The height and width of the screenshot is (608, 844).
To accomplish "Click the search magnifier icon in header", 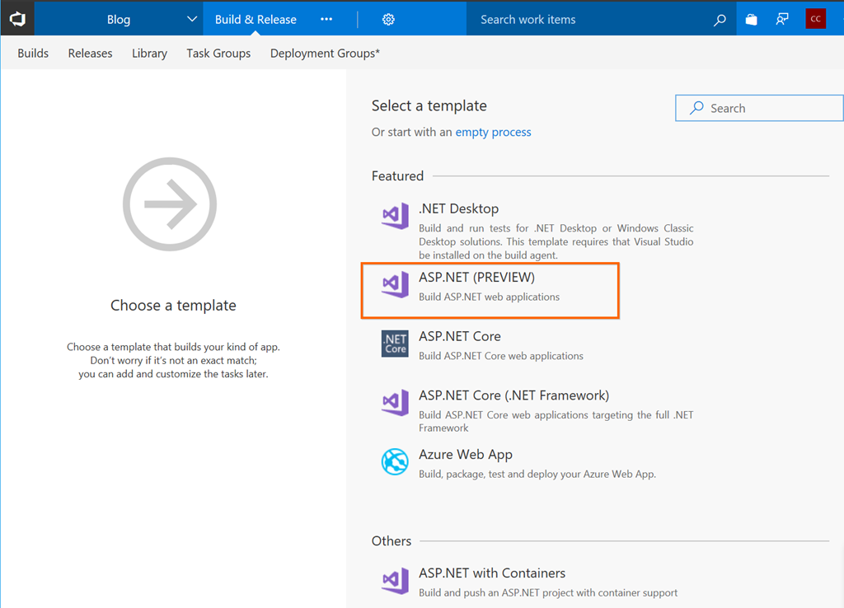I will (720, 20).
